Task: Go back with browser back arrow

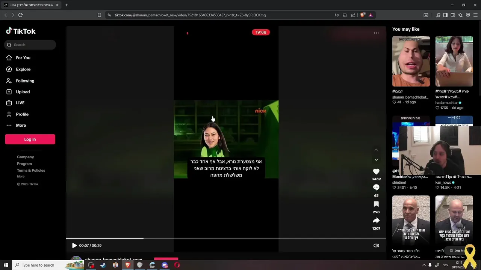Action: pyautogui.click(x=5, y=15)
